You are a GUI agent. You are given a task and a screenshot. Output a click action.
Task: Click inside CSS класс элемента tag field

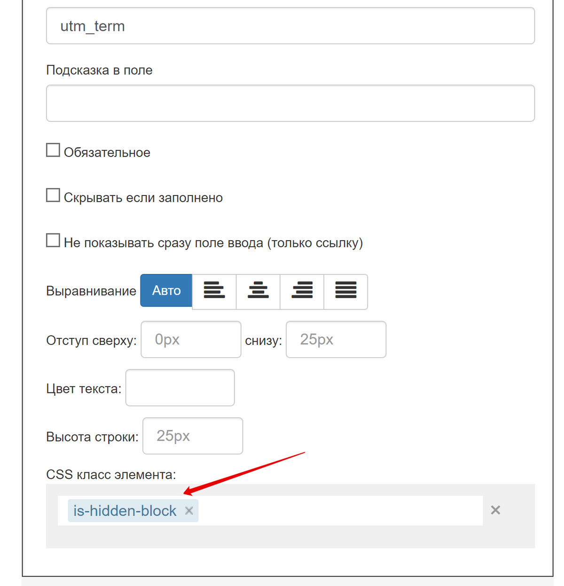[x=341, y=511]
